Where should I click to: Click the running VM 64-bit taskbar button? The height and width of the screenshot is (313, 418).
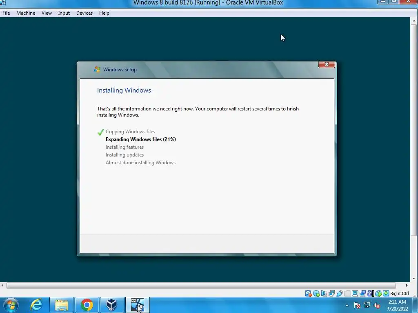pos(138,305)
